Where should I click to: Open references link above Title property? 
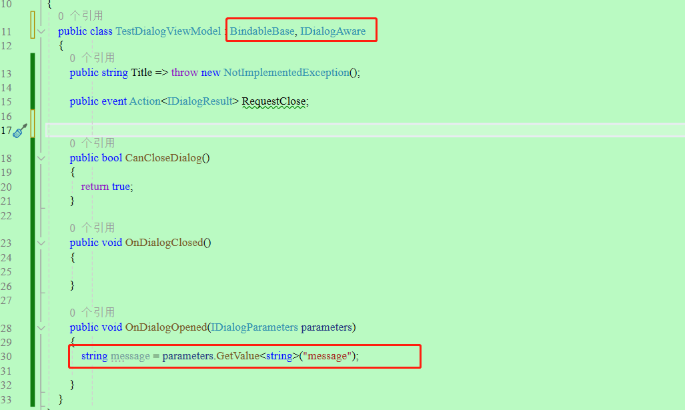click(x=92, y=57)
